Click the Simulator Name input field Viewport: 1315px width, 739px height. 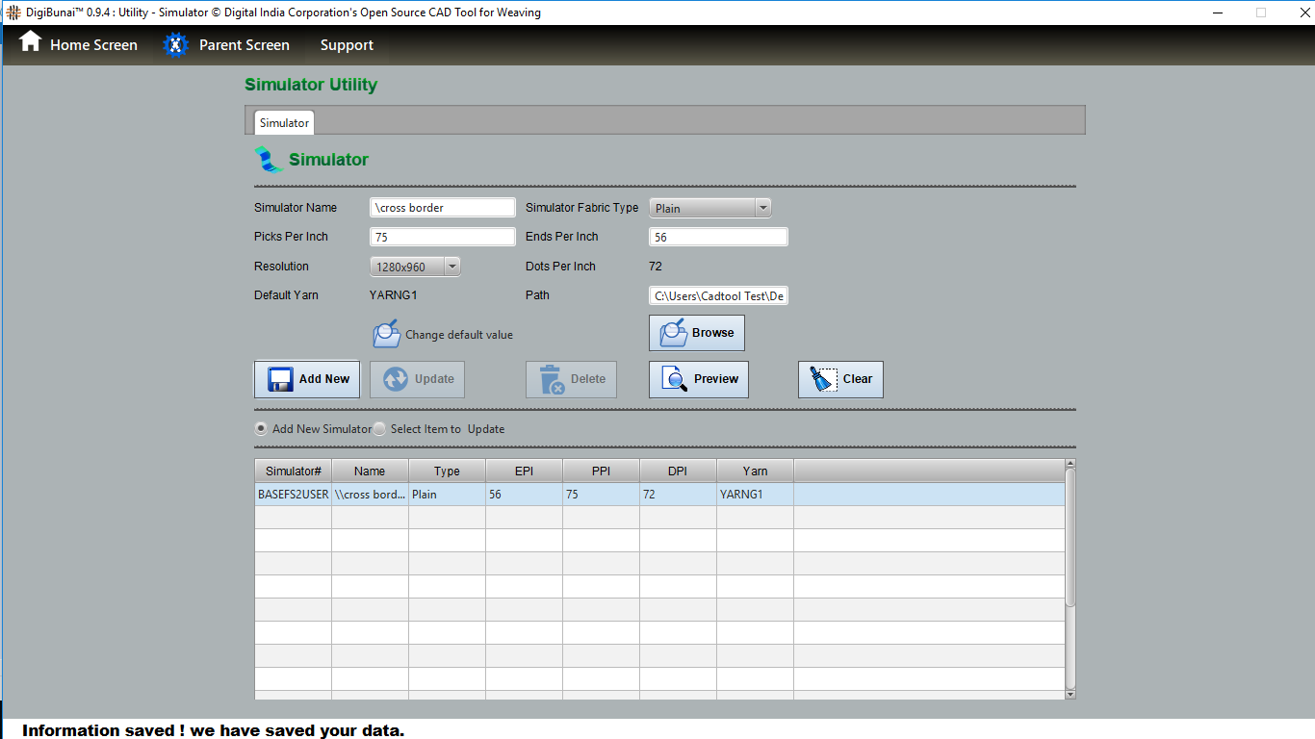click(443, 208)
